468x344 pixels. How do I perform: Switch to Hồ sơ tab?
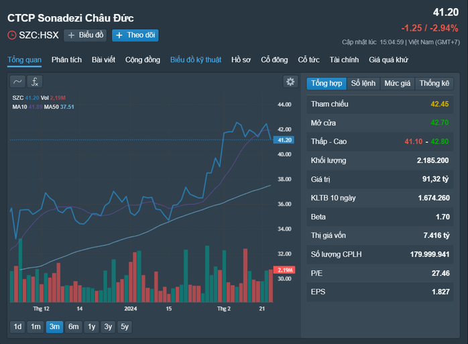241,60
